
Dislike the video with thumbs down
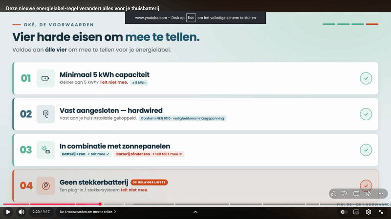tap(345, 194)
